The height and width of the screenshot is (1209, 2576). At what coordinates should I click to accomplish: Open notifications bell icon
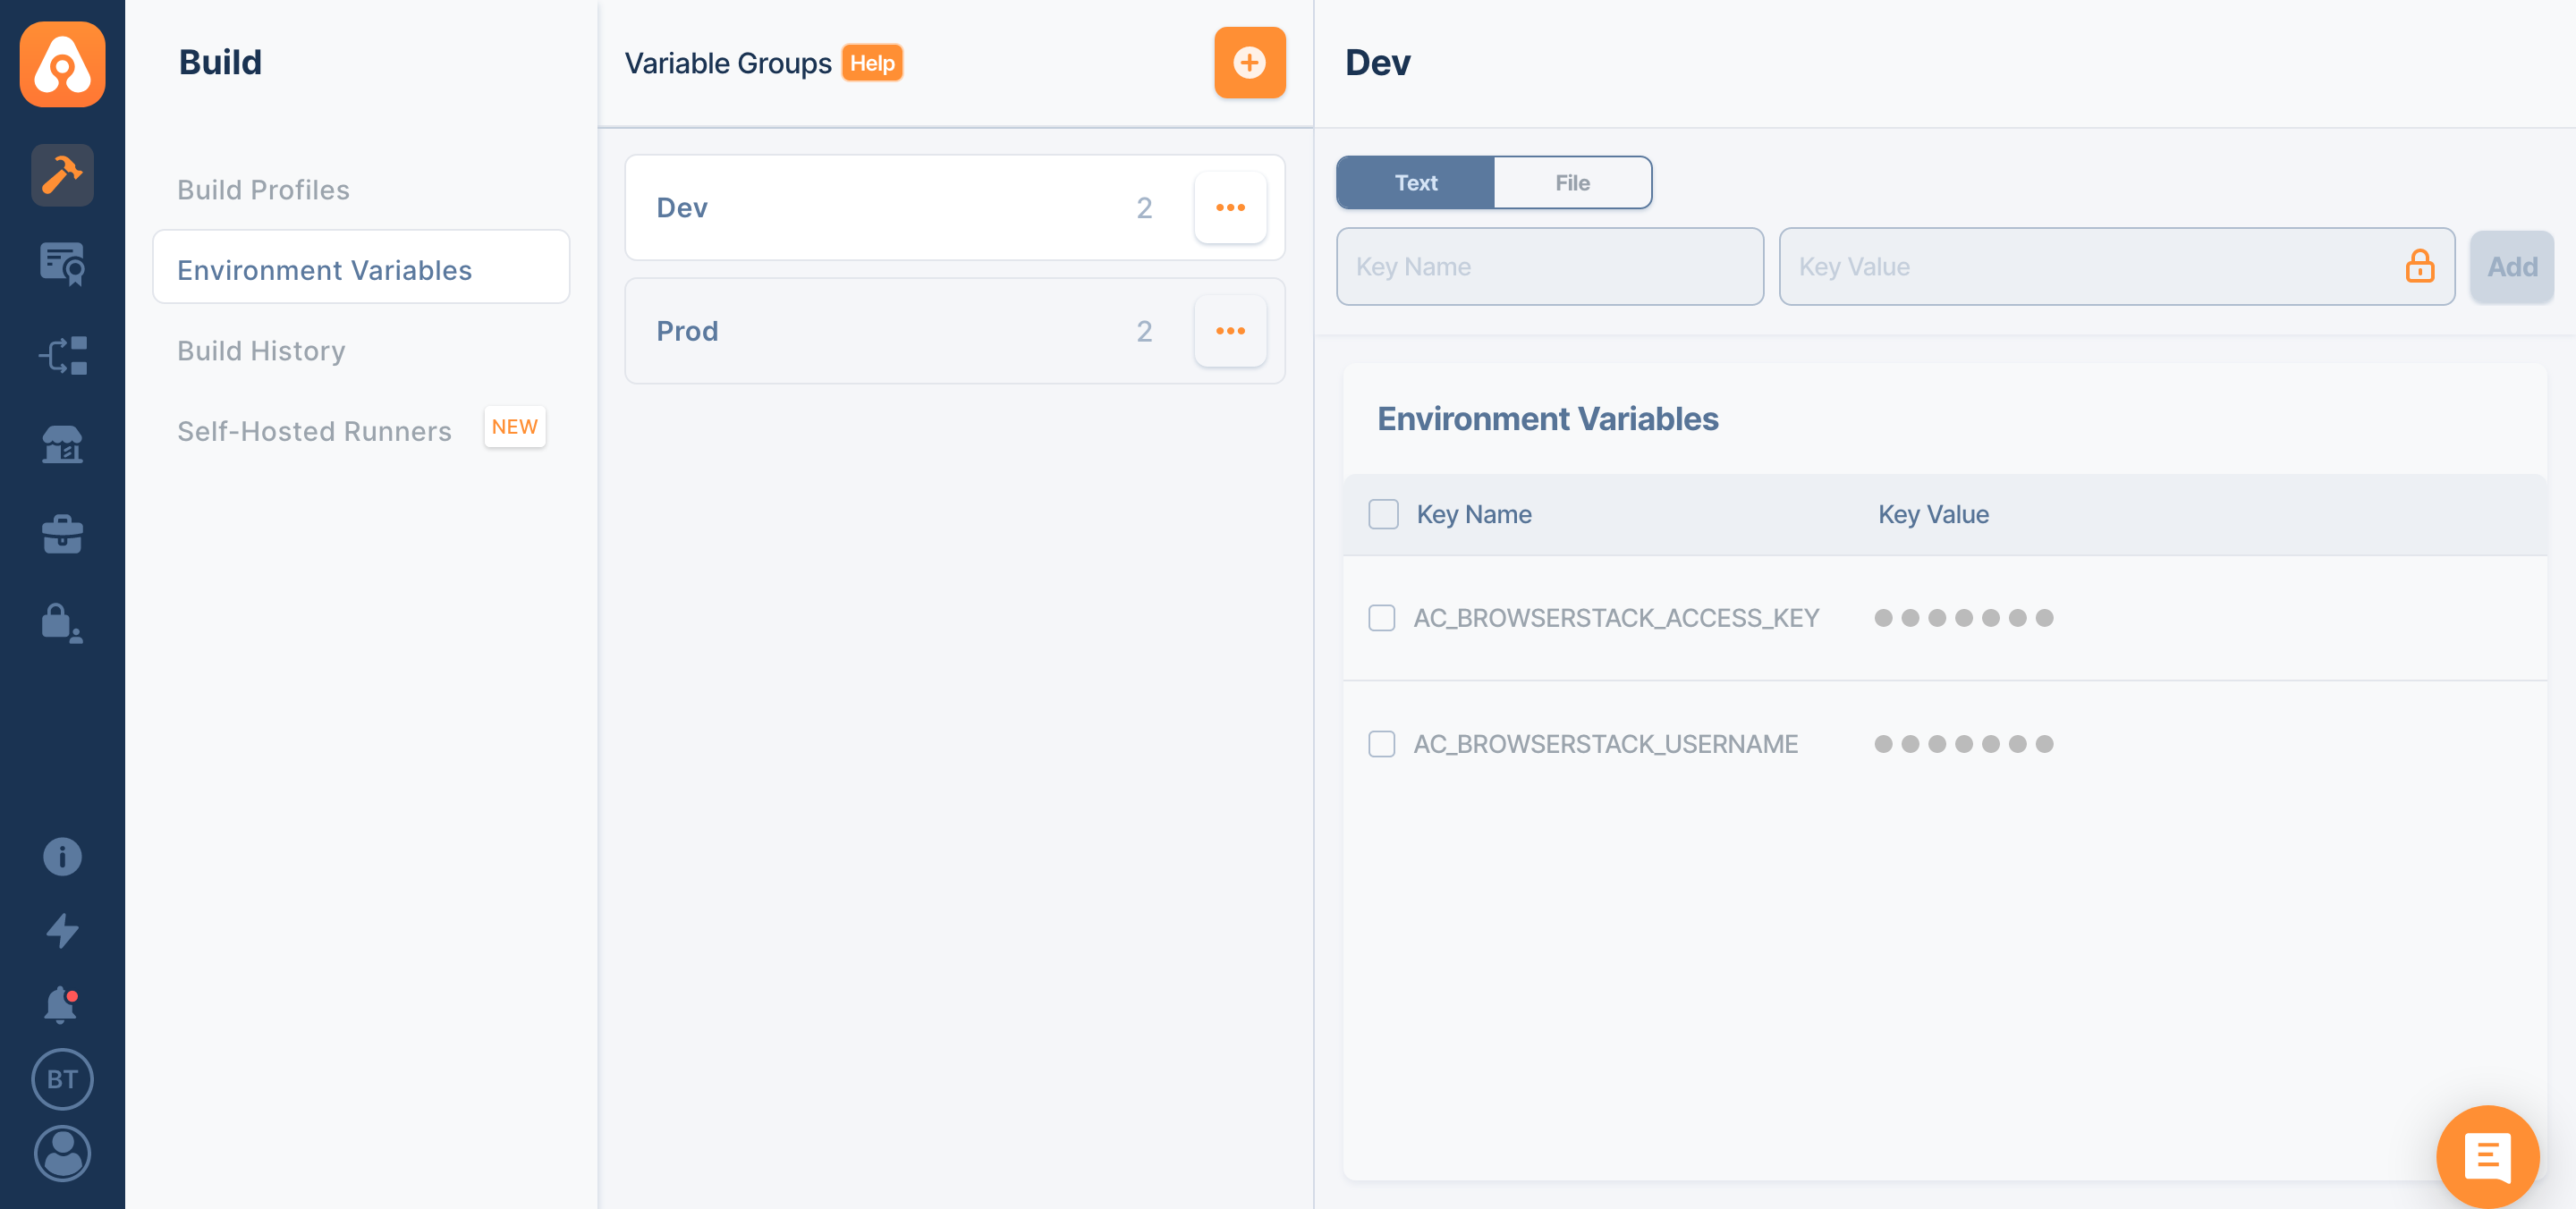pyautogui.click(x=61, y=1004)
